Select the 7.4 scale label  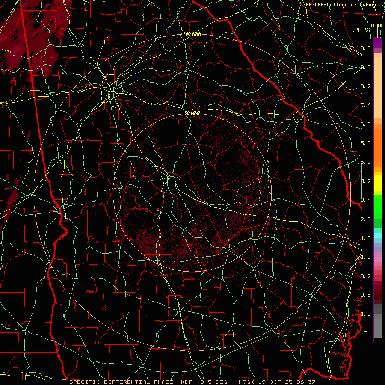(366, 105)
